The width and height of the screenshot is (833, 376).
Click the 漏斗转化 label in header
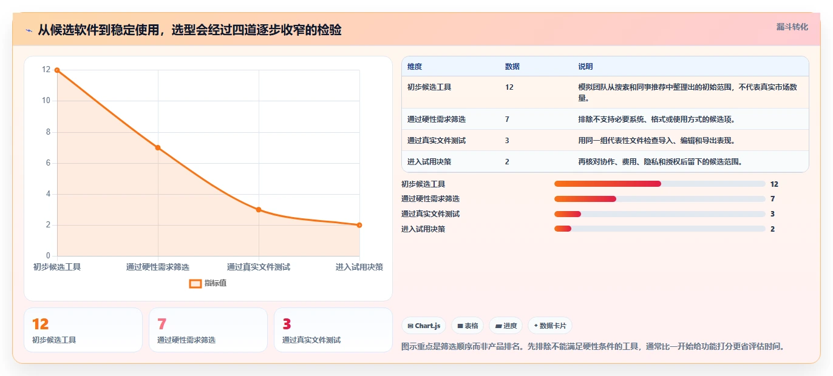792,27
